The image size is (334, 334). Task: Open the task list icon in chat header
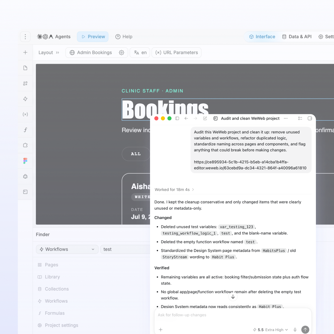coord(300,118)
